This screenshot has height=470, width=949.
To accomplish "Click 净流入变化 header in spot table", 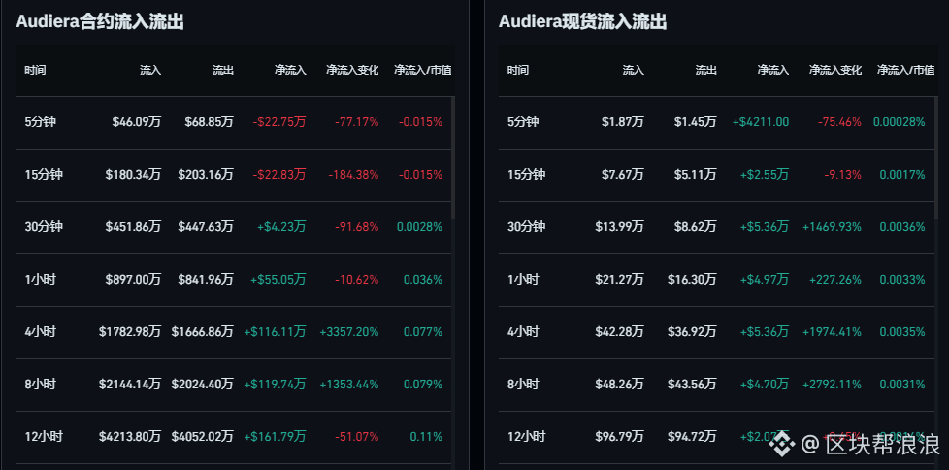I will point(835,70).
